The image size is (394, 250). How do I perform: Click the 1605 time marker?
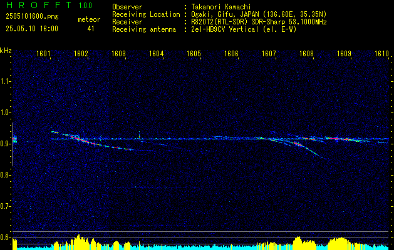pos(194,53)
